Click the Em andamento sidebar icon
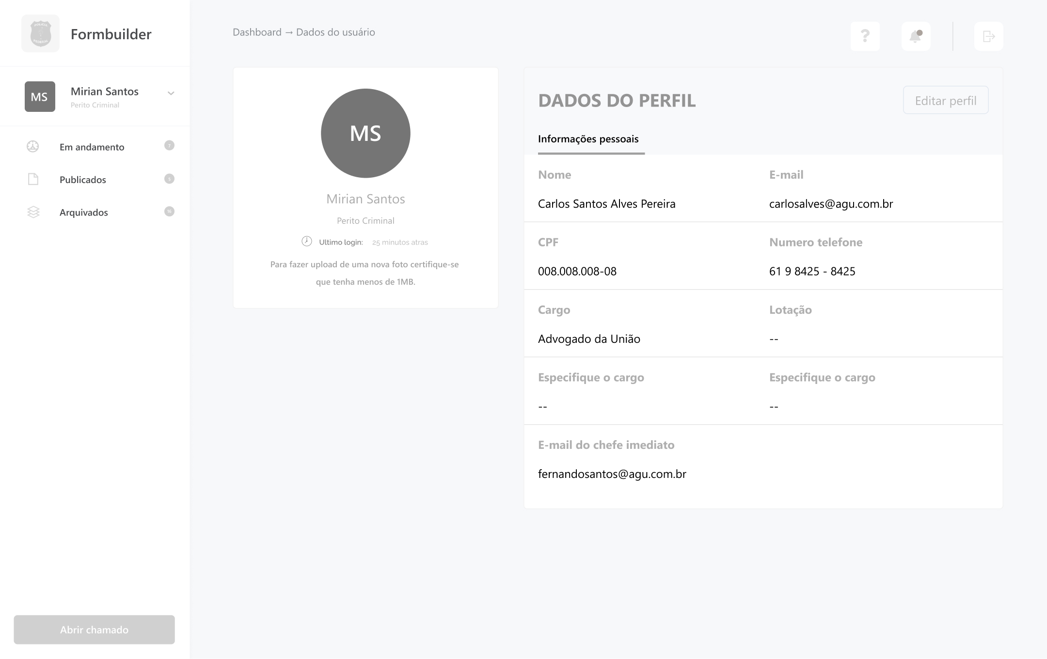The image size is (1047, 659). click(33, 146)
